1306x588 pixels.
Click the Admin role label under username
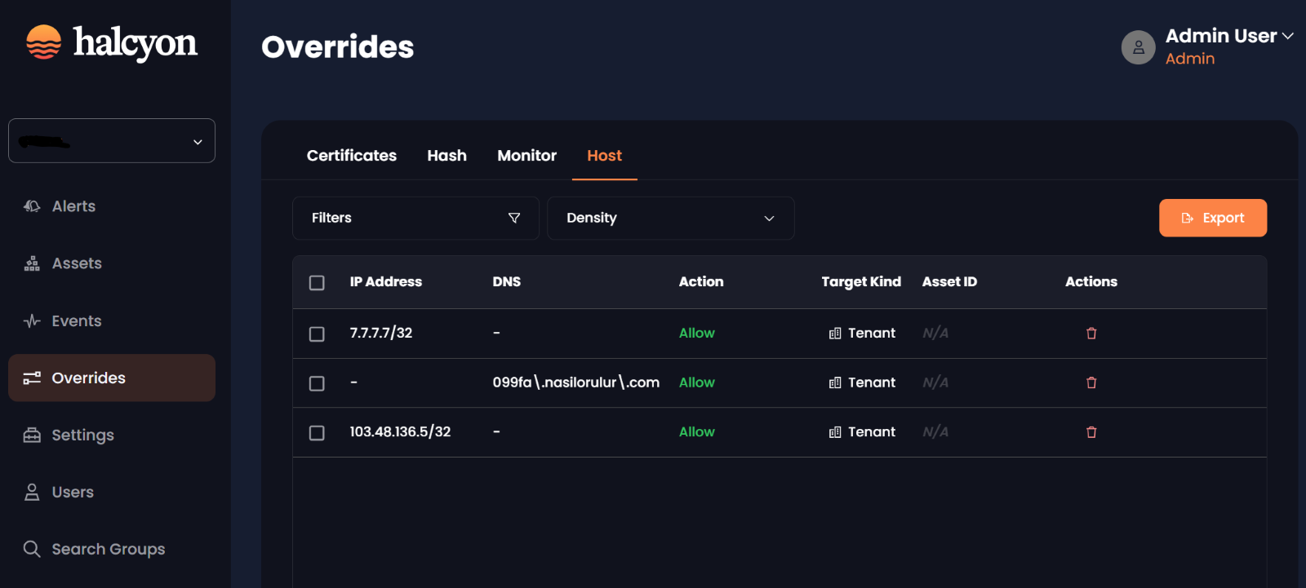[1190, 59]
